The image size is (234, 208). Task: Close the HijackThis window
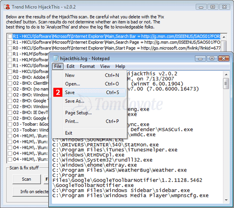point(225,7)
